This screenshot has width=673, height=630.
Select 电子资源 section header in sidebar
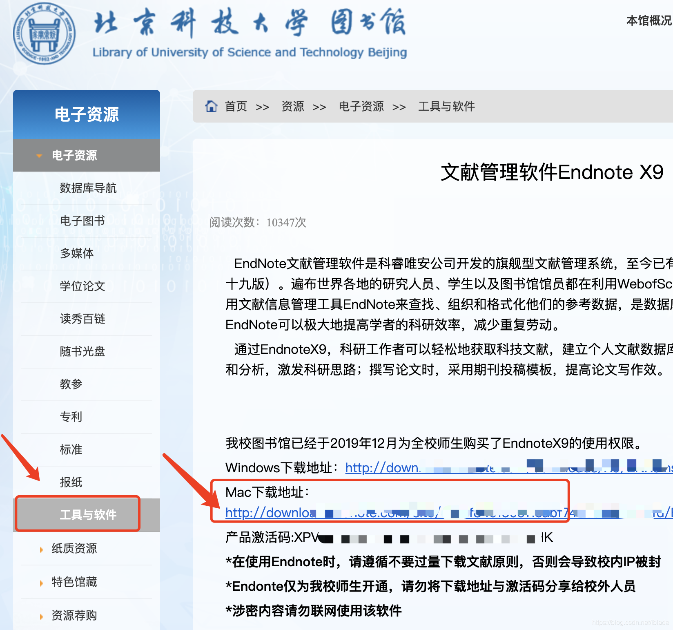(87, 155)
